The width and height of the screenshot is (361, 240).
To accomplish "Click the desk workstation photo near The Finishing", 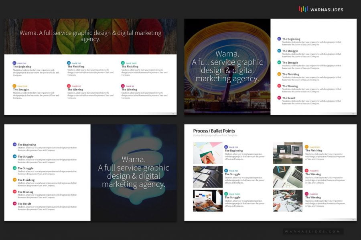I will pos(288,154).
